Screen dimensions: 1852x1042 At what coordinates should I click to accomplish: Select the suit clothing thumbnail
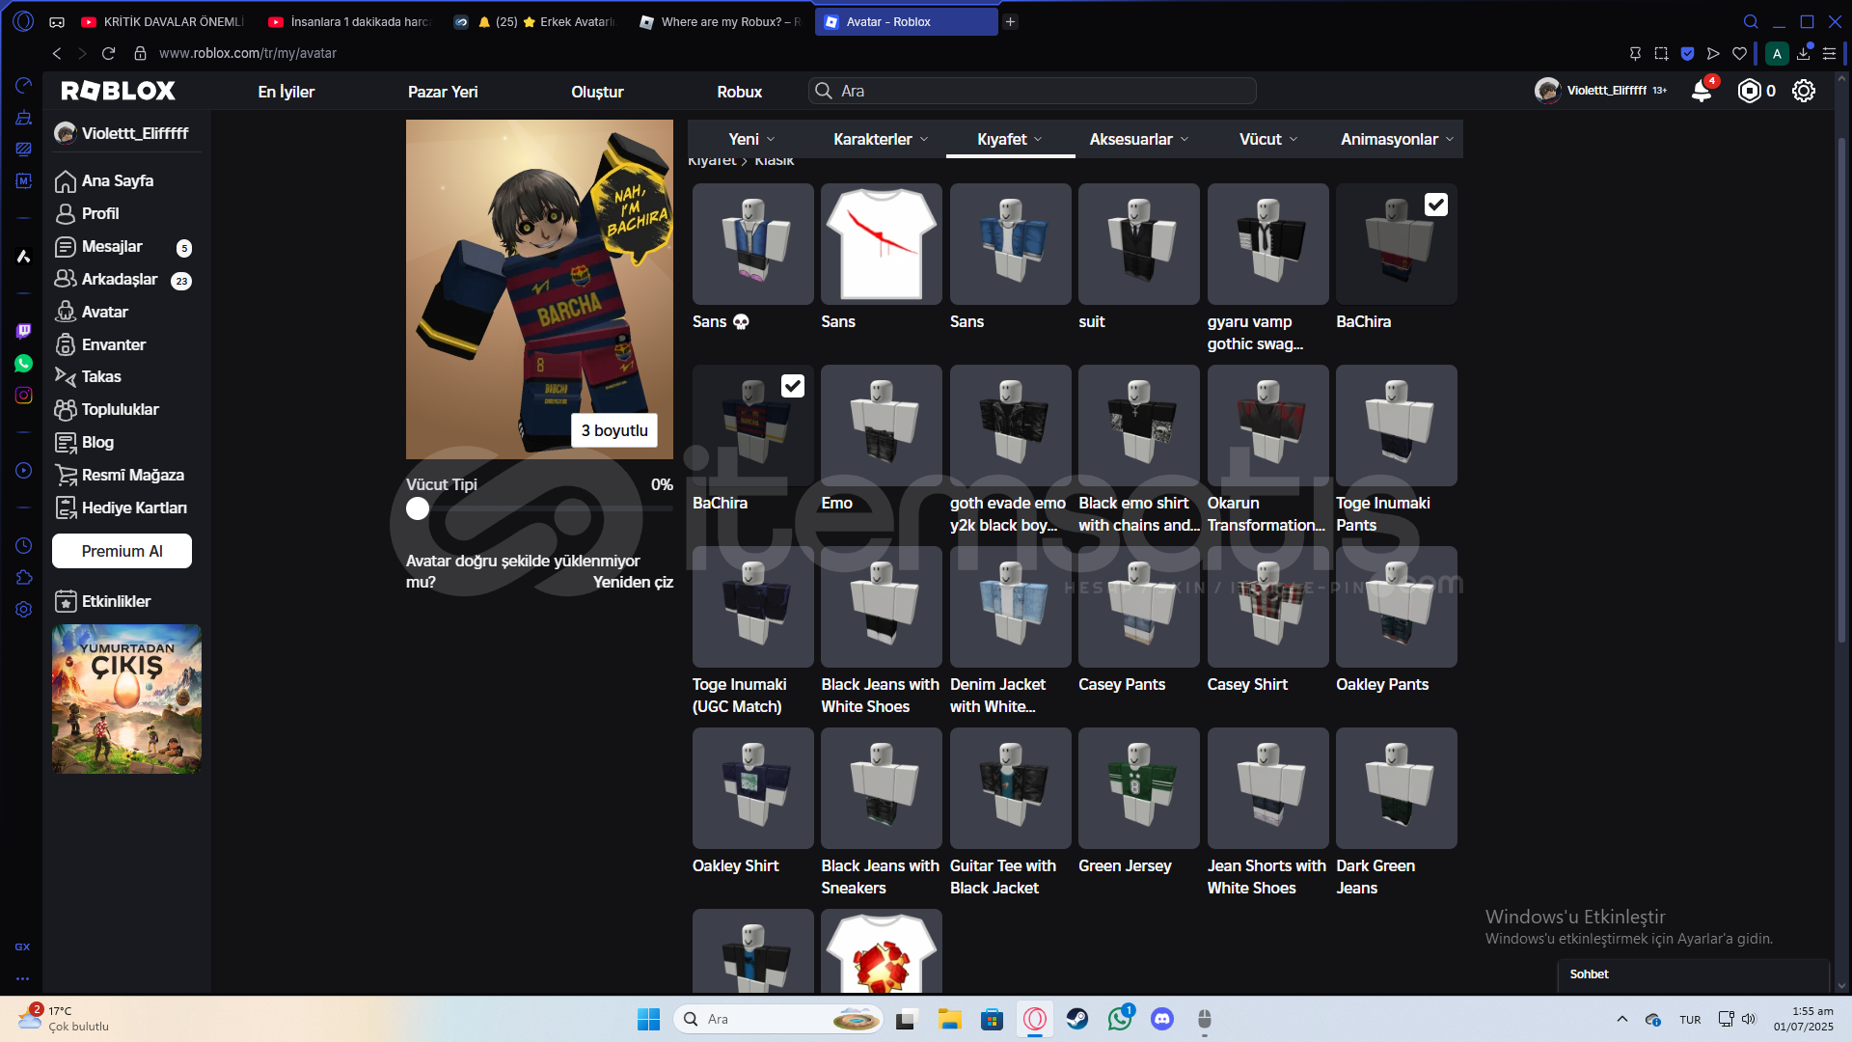[1138, 244]
